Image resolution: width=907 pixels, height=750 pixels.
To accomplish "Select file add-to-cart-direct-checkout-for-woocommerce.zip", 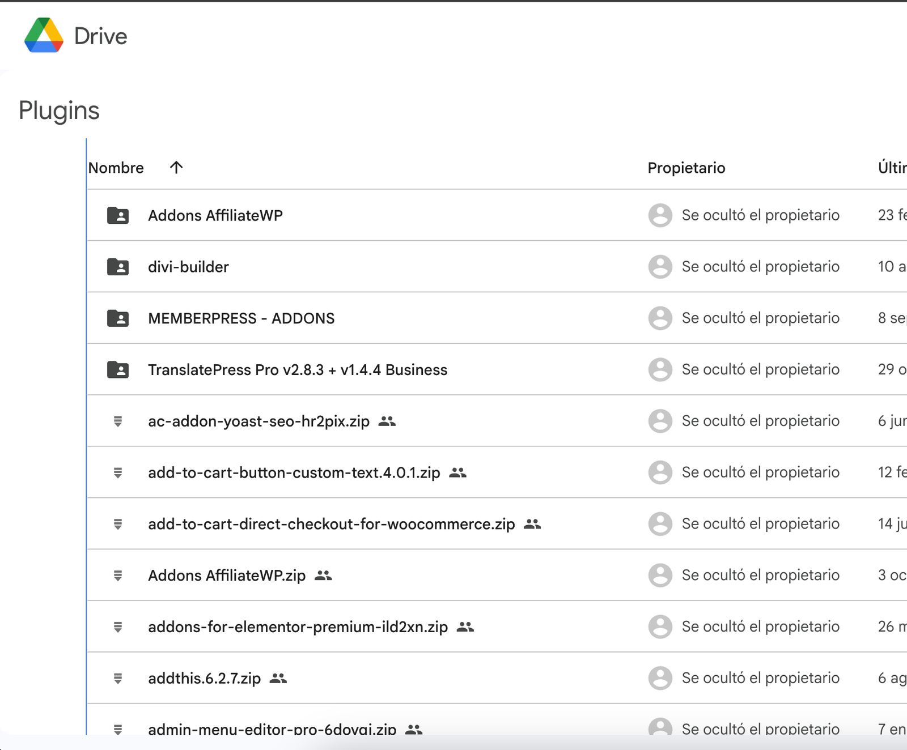I will [x=332, y=524].
